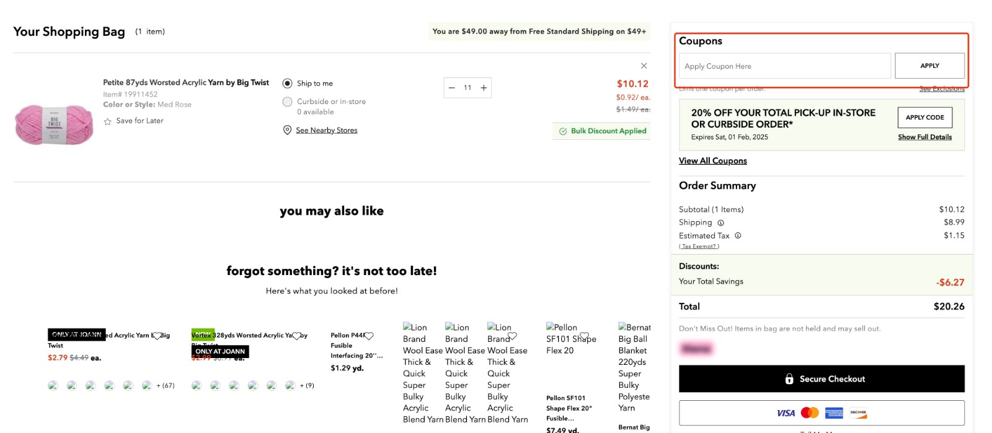
Task: Click the location pin icon beside See Nearby Stores
Action: coord(287,130)
